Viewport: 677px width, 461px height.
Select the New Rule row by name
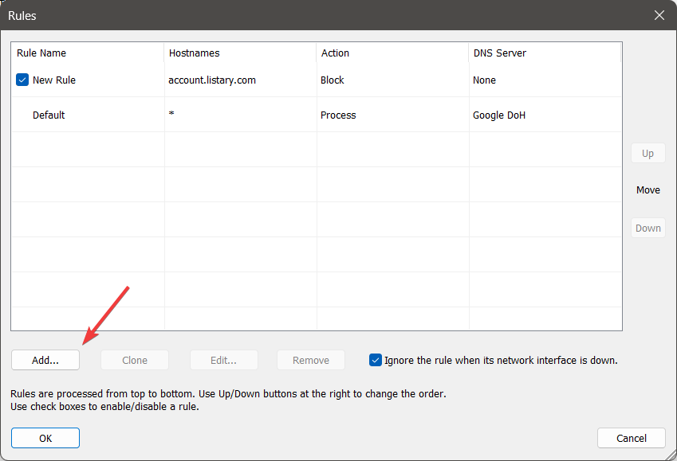[x=54, y=80]
